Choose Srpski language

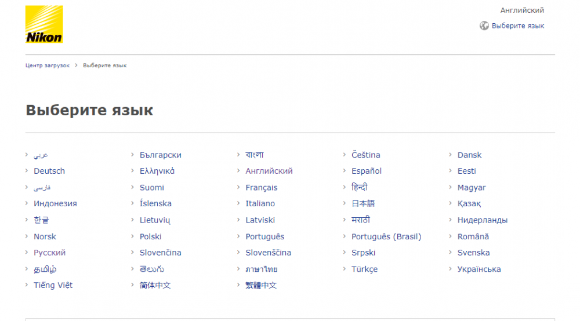click(363, 253)
